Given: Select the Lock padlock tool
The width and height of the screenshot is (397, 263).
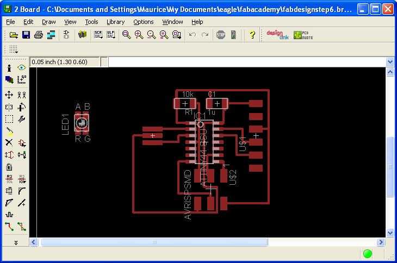Looking at the screenshot, I should coord(9,167).
